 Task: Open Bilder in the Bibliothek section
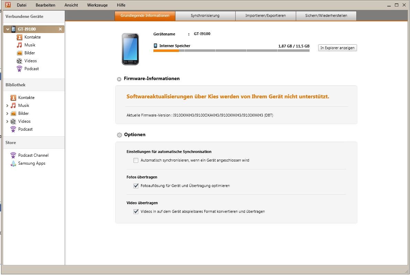point(23,113)
